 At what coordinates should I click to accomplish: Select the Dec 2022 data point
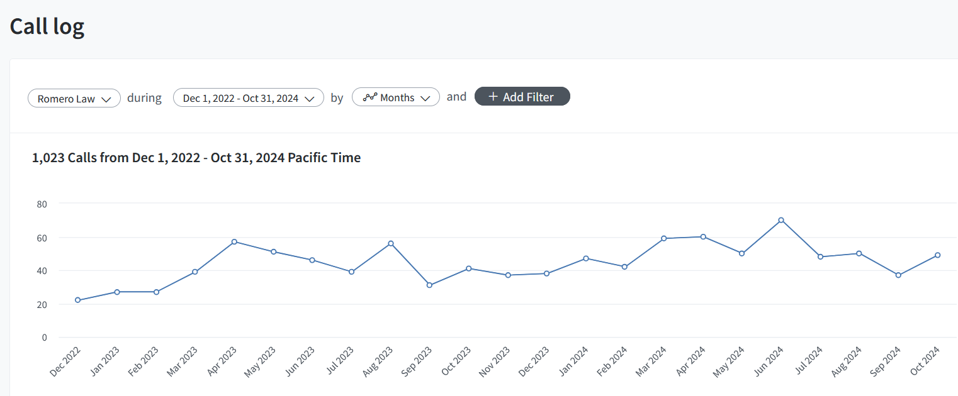[78, 300]
